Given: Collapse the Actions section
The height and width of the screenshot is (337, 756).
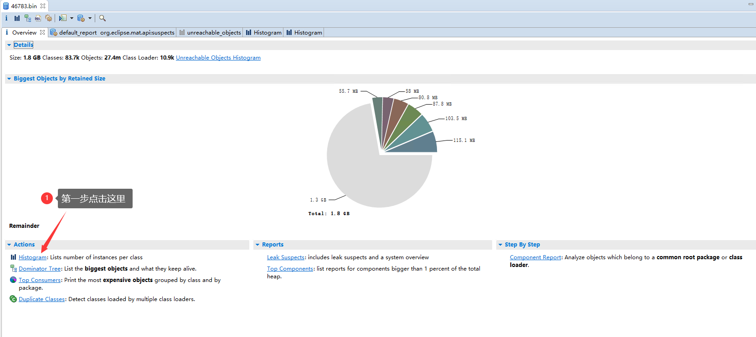Looking at the screenshot, I should click(9, 245).
